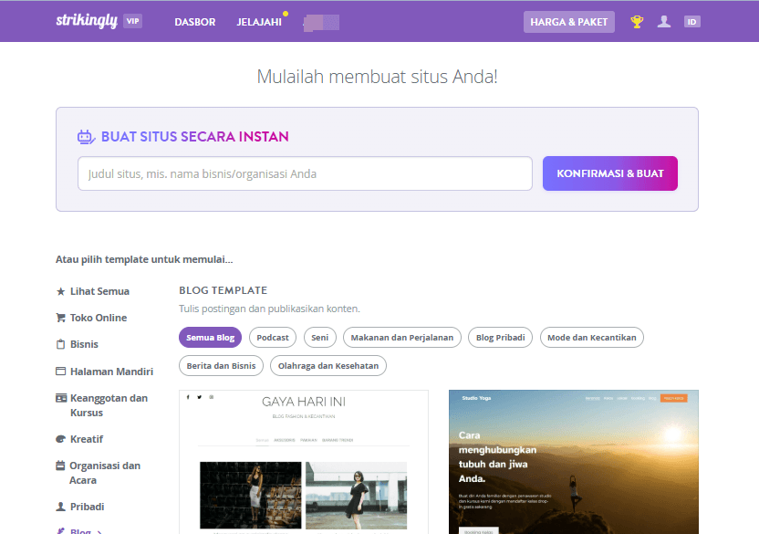
Task: Go to the DASBOR menu
Action: [195, 22]
